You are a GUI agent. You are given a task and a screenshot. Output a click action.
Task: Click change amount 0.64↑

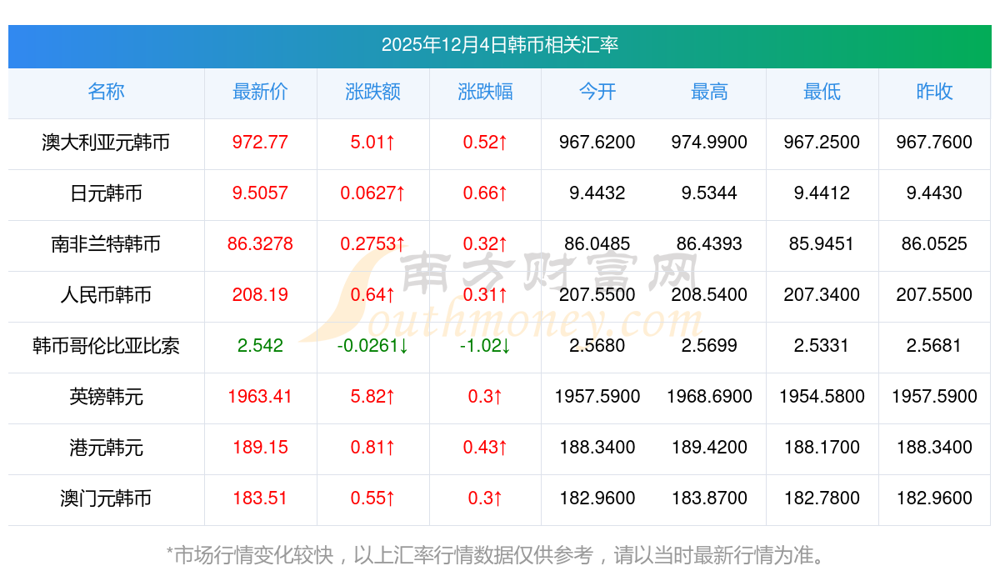coord(372,295)
